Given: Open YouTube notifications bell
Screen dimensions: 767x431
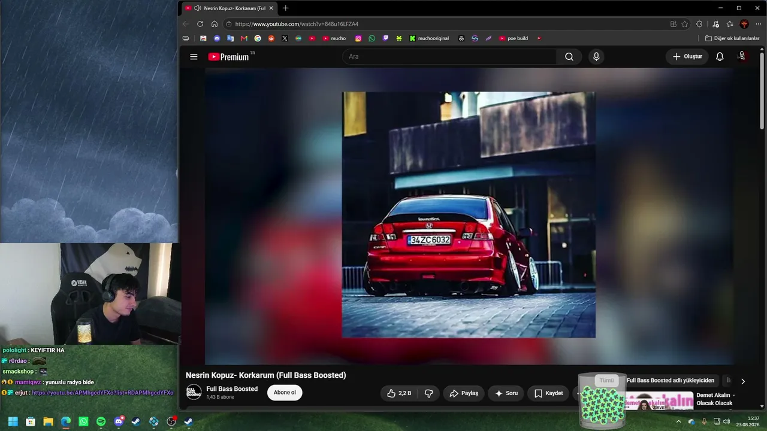Looking at the screenshot, I should pyautogui.click(x=720, y=57).
